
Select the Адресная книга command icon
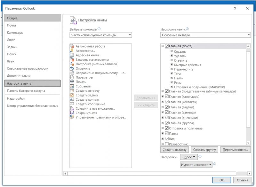[x=72, y=55]
